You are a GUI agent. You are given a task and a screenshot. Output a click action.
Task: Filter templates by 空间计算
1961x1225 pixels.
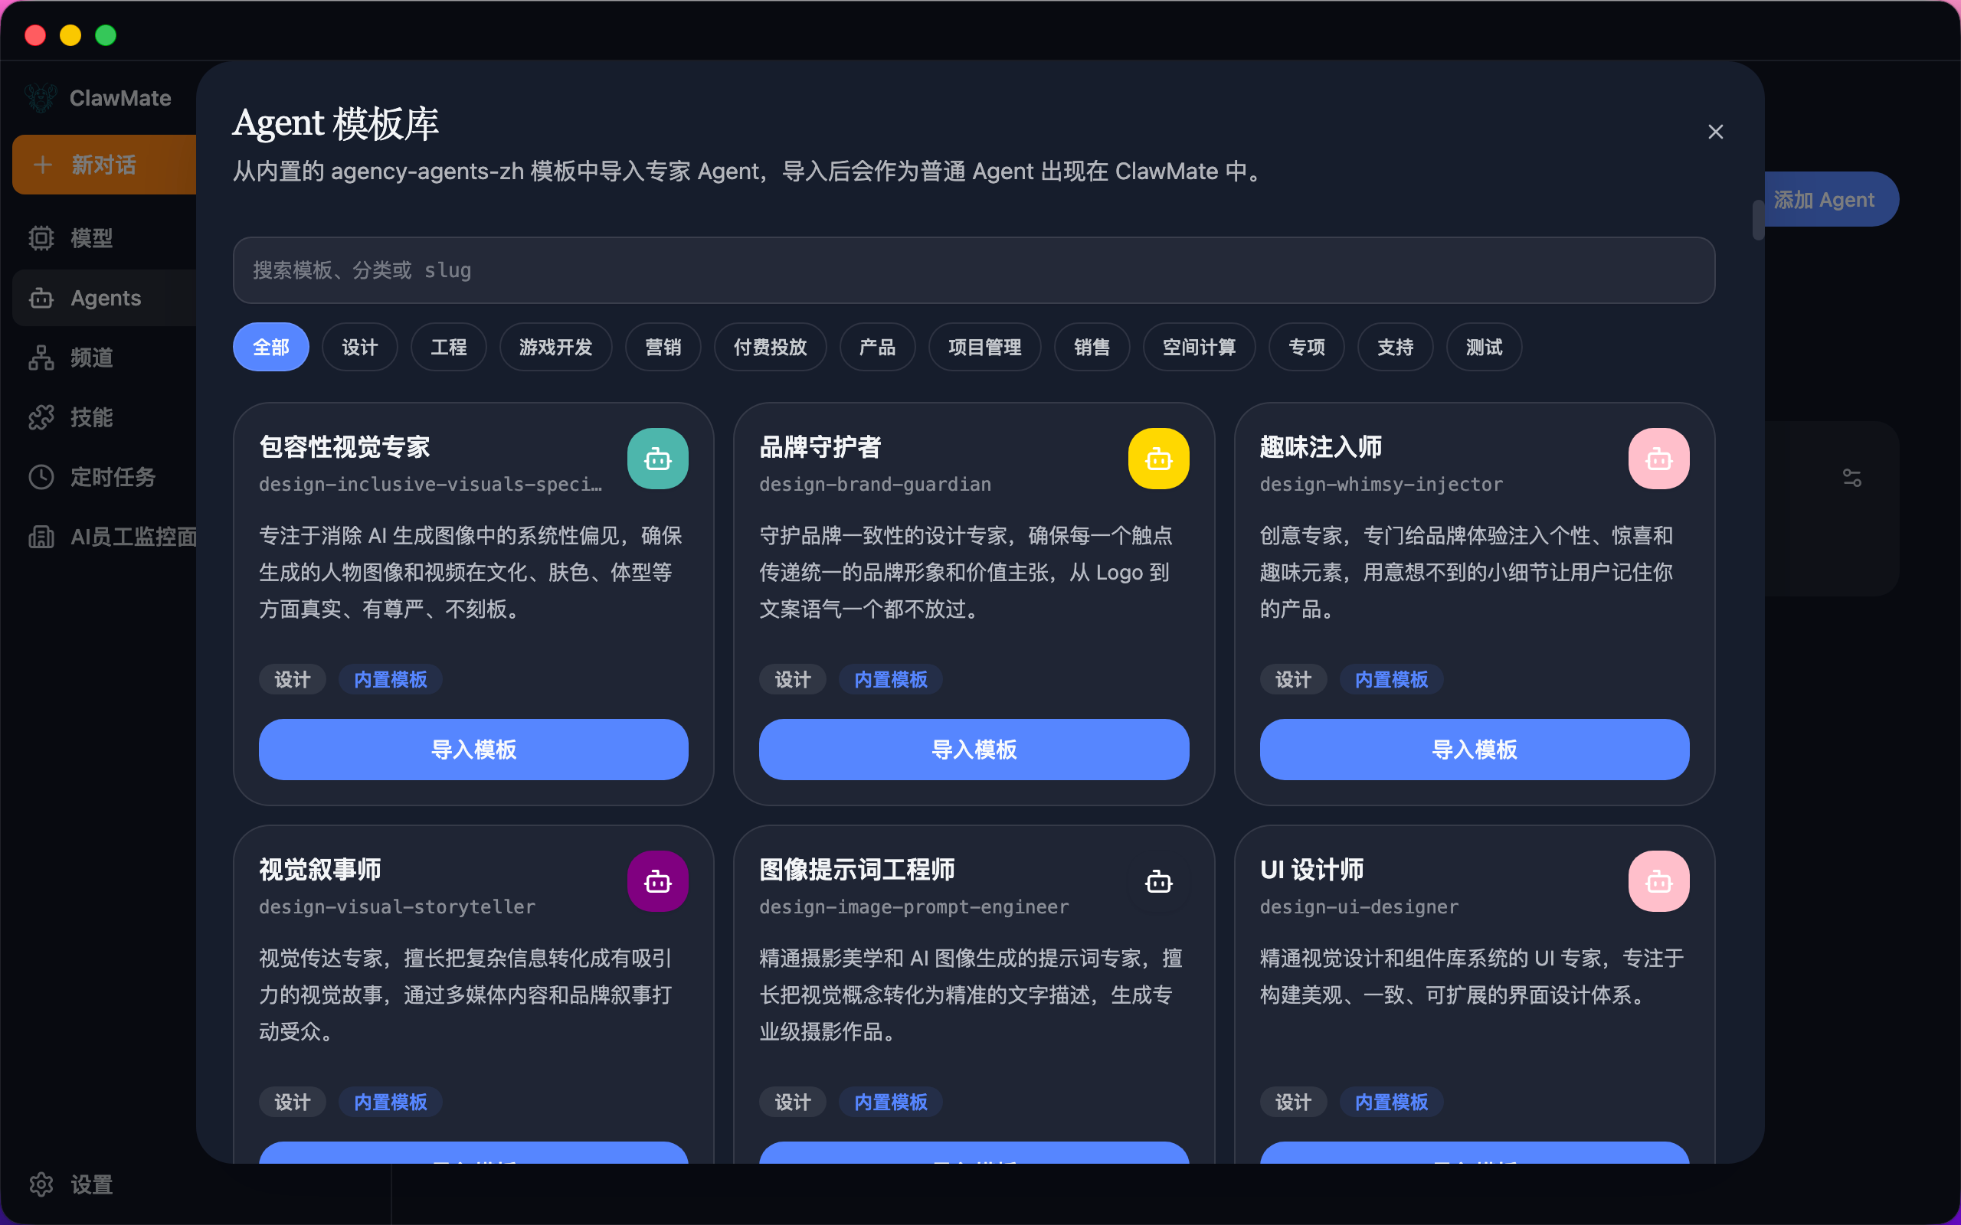tap(1199, 347)
